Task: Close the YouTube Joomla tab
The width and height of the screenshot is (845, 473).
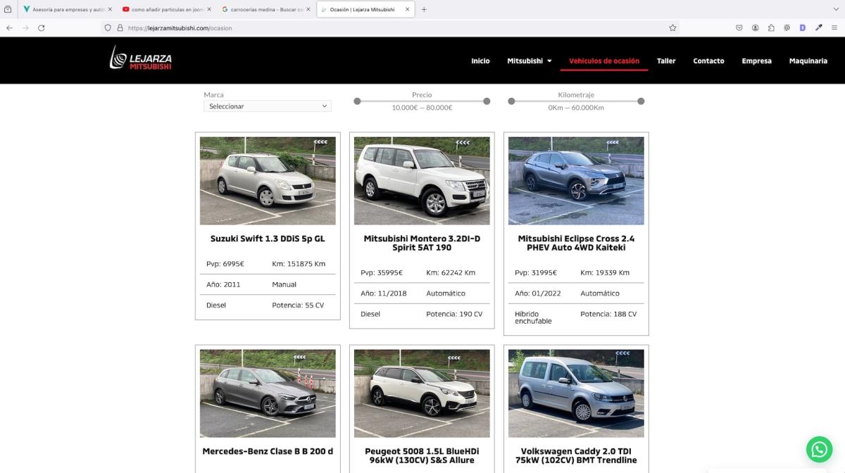Action: (209, 9)
